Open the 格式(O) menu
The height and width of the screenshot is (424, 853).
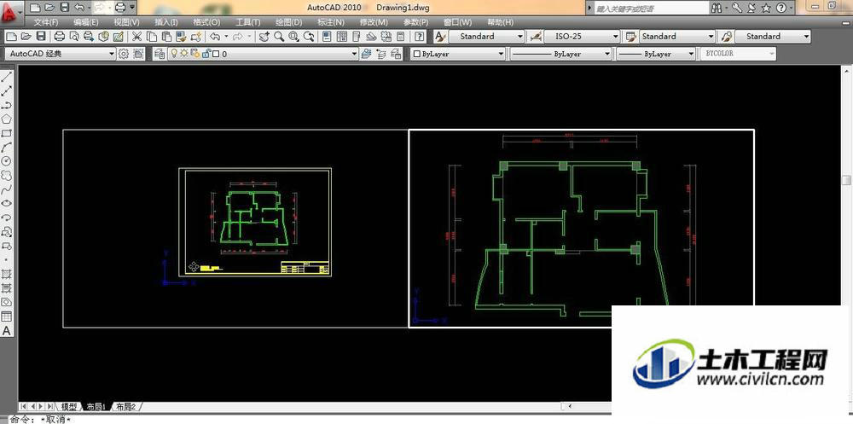click(x=206, y=22)
